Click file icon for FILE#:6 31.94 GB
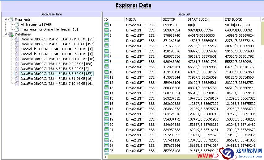264x160 pixels. [x=17, y=79]
